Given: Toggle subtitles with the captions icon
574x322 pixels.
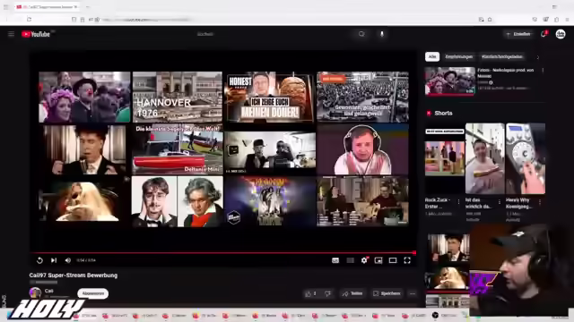Looking at the screenshot, I should coord(335,260).
